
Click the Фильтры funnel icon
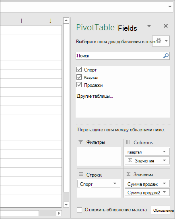[81, 142]
